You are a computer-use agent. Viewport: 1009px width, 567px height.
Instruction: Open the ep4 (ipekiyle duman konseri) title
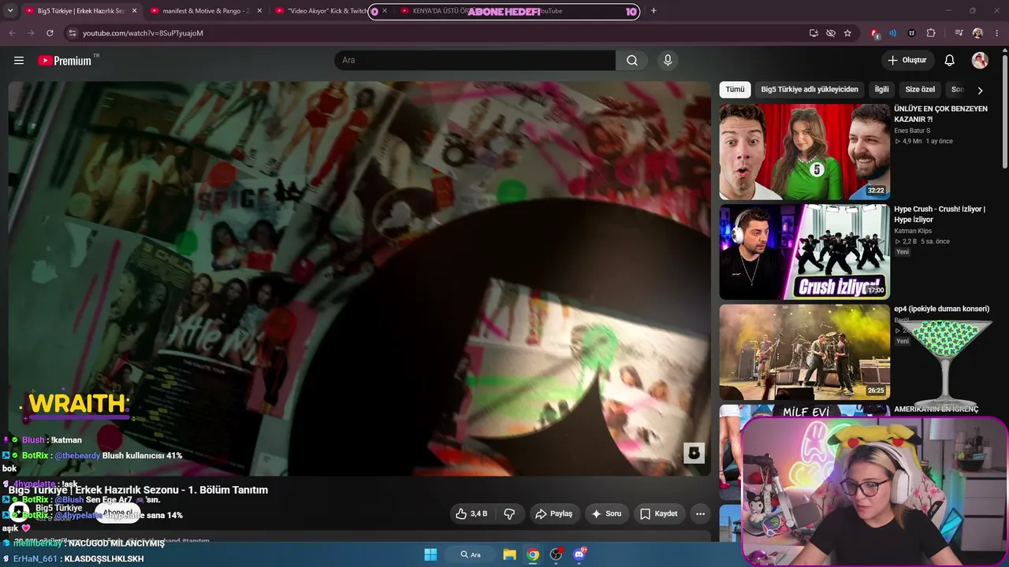[941, 309]
